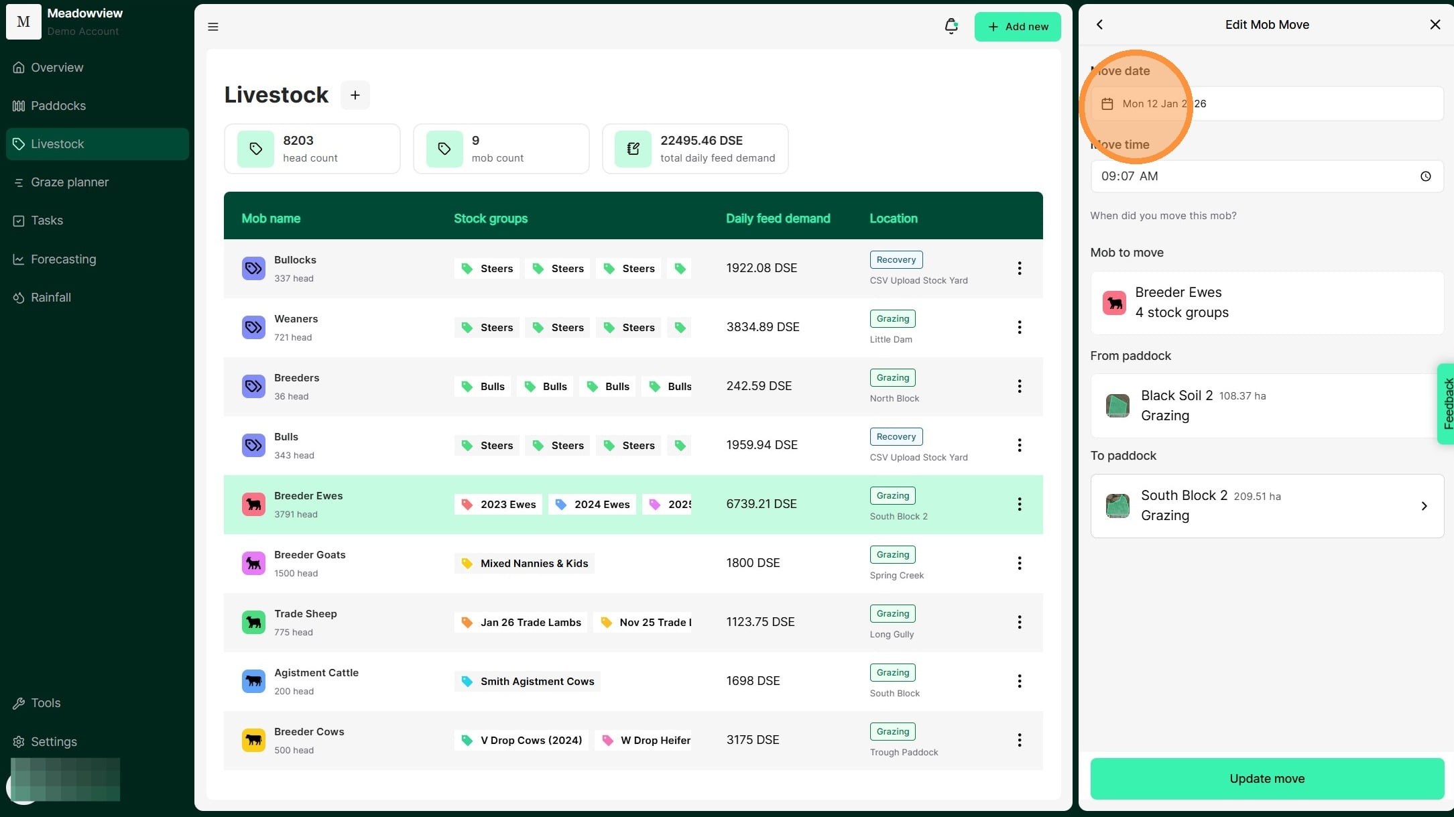Toggle the hamburger sidebar menu icon
This screenshot has height=817, width=1454.
(x=213, y=27)
